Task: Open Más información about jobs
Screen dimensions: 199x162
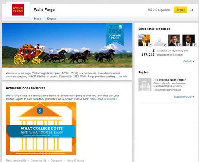Action: coord(184,97)
